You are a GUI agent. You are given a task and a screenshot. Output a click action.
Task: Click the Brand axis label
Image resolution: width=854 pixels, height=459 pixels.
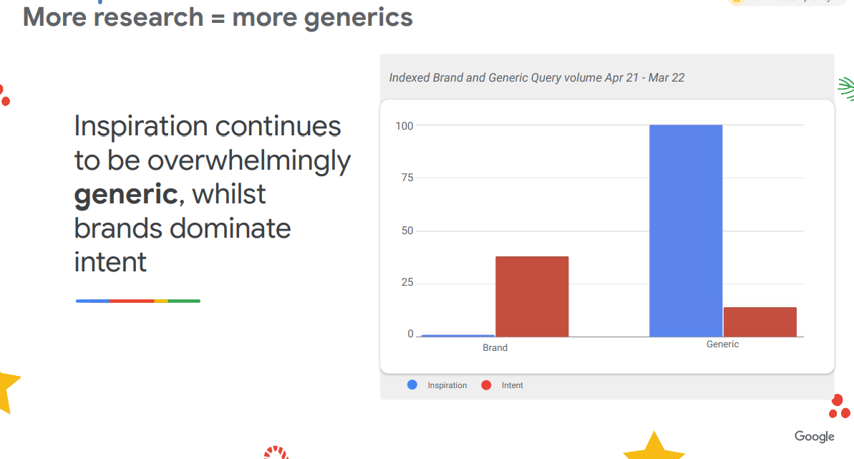pos(495,348)
